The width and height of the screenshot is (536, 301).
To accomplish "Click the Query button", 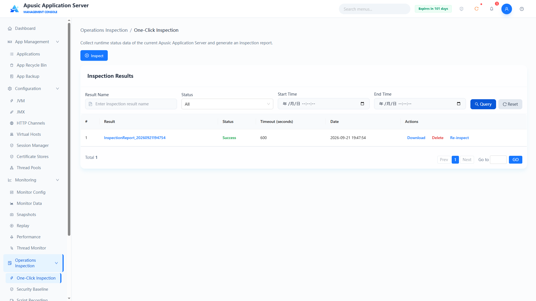I will tap(483, 104).
